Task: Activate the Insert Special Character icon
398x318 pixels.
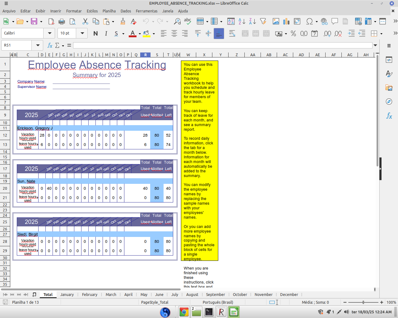Action: [x=310, y=21]
